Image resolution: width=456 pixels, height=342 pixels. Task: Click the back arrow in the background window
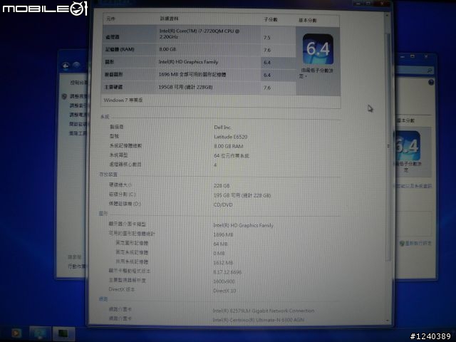pyautogui.click(x=66, y=66)
